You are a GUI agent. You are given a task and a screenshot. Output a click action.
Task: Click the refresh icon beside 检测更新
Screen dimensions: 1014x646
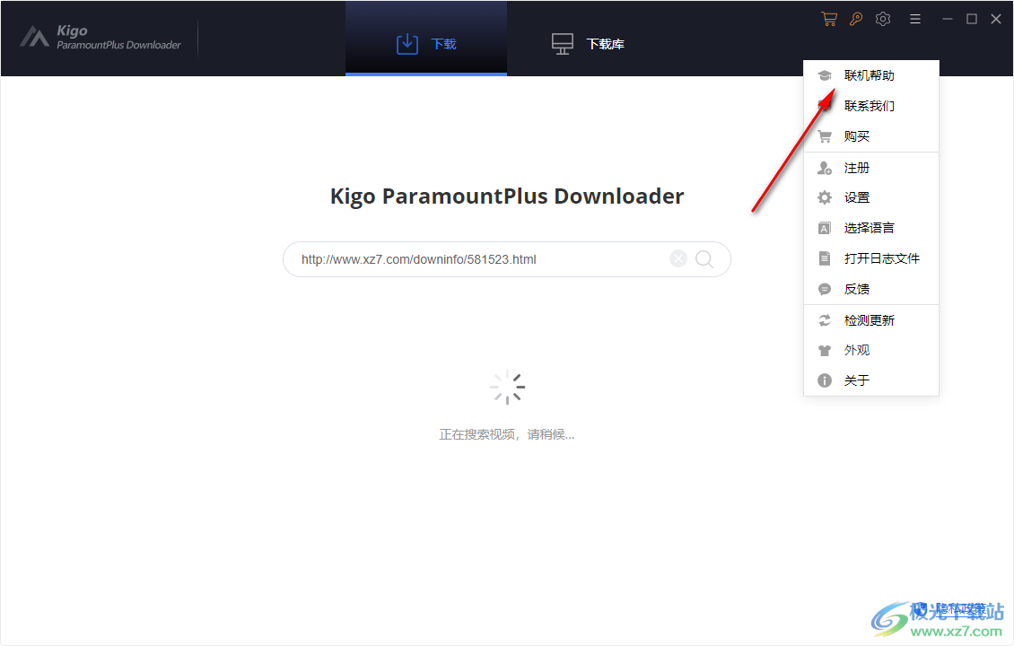pos(825,320)
